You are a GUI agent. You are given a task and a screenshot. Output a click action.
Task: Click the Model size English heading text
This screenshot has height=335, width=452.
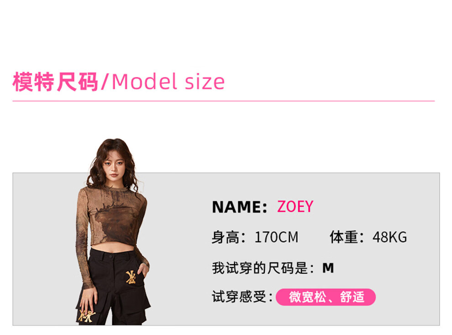point(168,82)
